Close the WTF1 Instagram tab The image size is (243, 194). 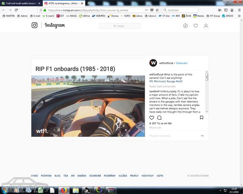[x=82, y=3]
